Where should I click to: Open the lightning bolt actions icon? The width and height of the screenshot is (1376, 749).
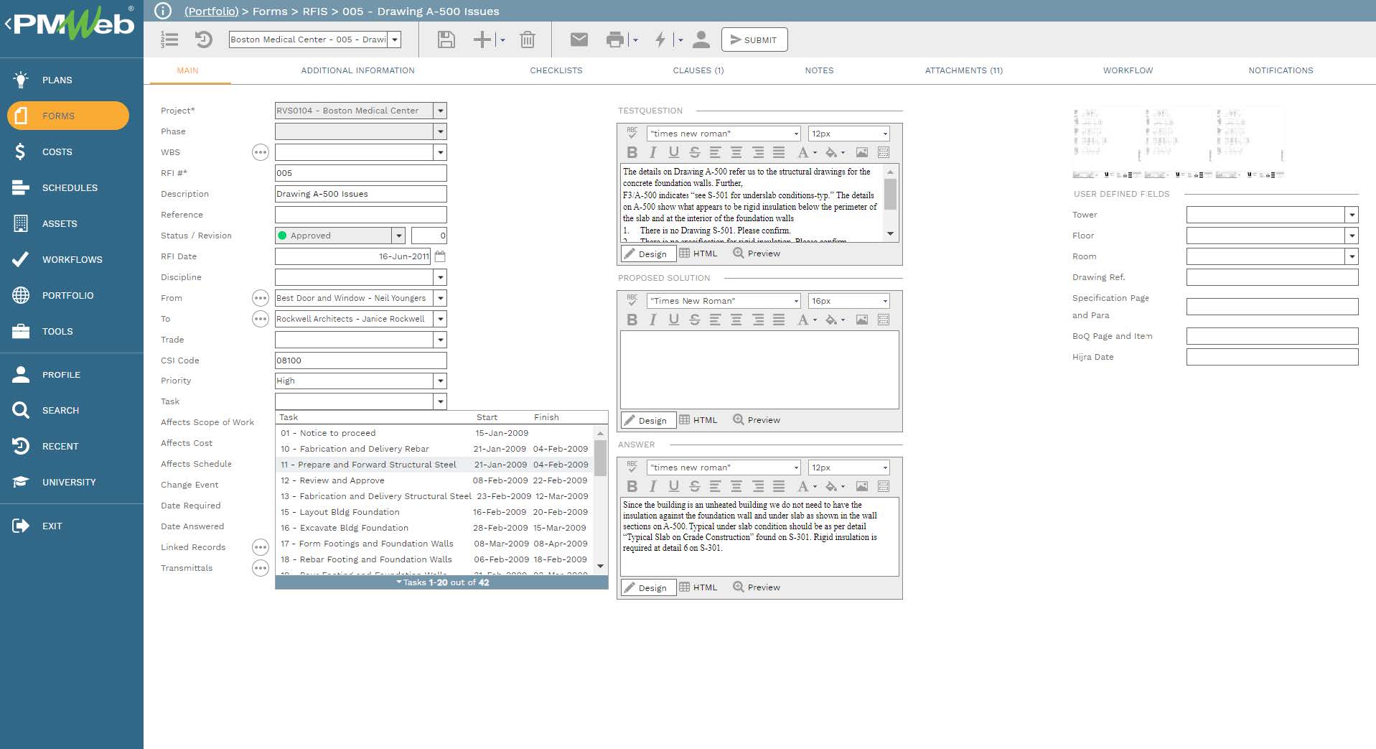point(660,39)
